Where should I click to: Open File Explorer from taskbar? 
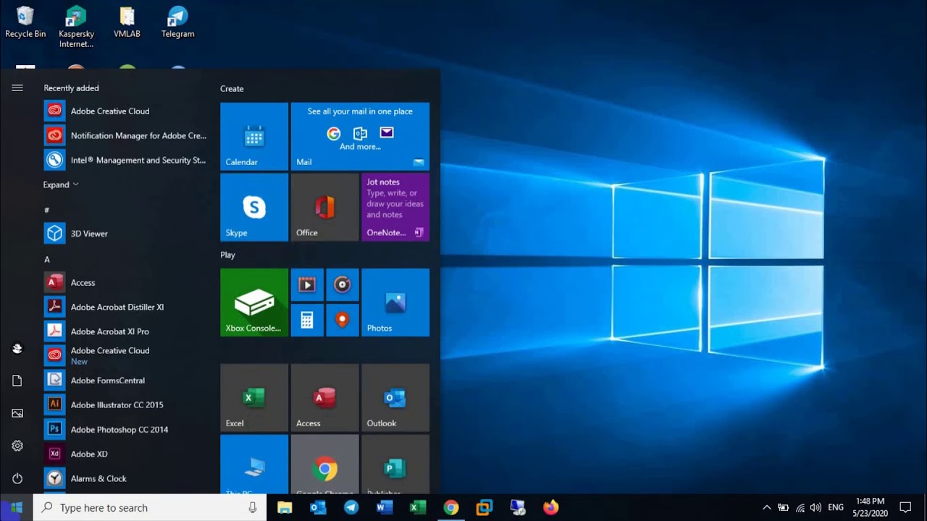[x=285, y=507]
